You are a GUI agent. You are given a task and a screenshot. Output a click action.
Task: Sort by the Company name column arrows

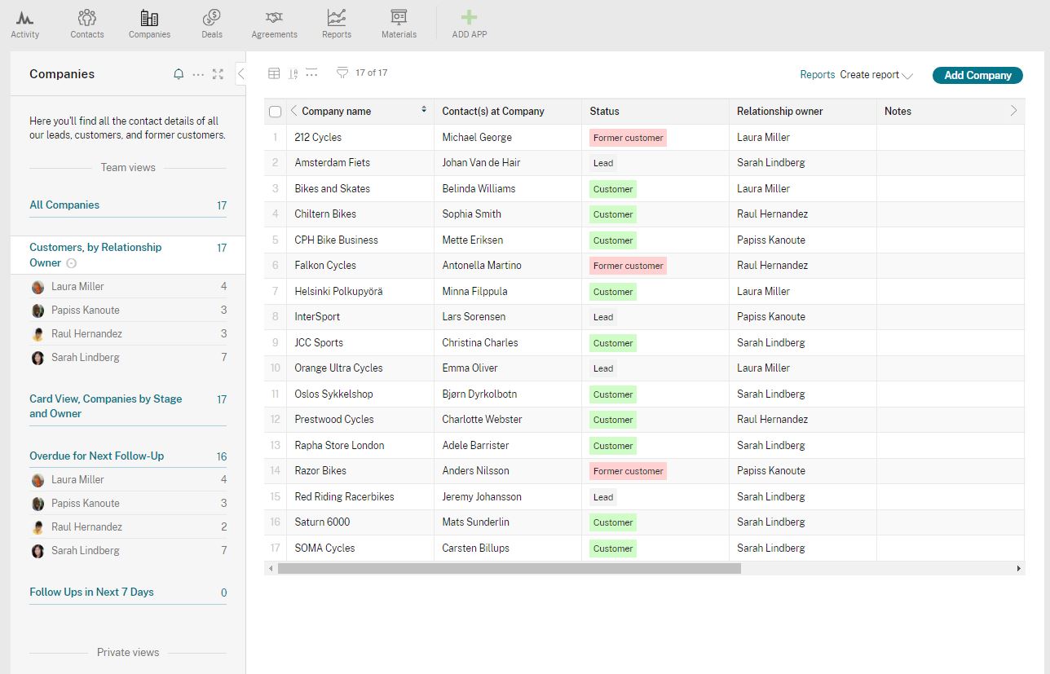(423, 110)
